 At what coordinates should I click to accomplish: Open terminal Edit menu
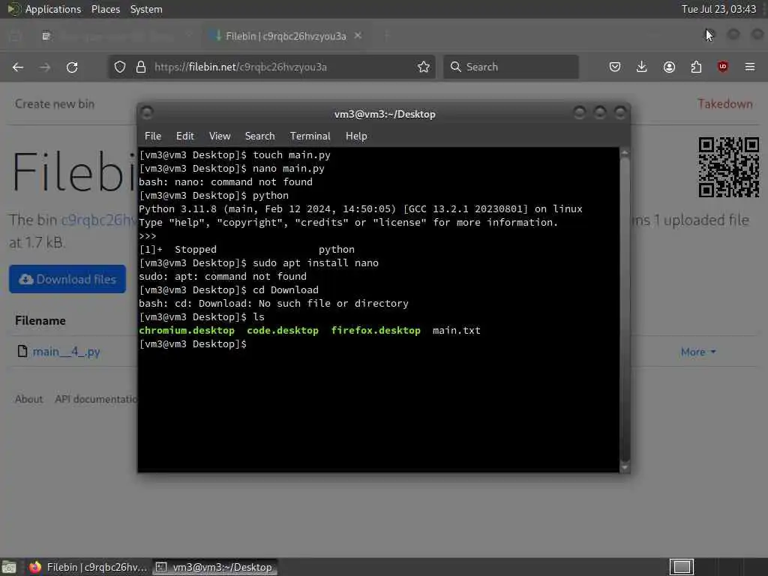[x=185, y=136]
